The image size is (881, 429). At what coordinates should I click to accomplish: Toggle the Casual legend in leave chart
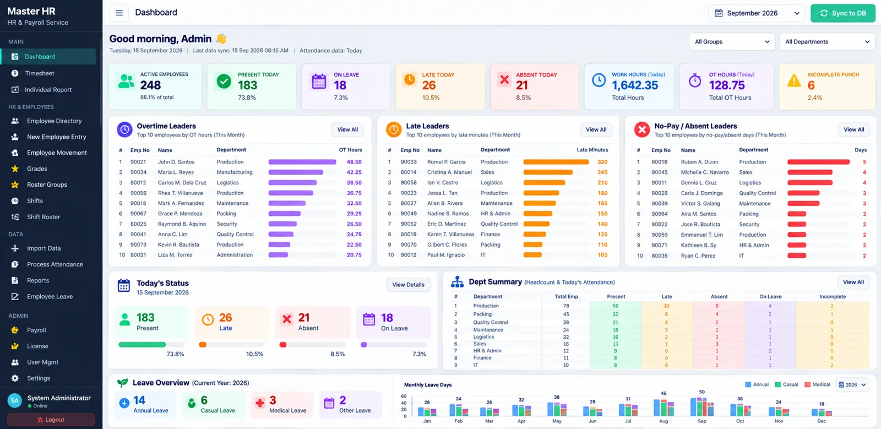pyautogui.click(x=786, y=385)
